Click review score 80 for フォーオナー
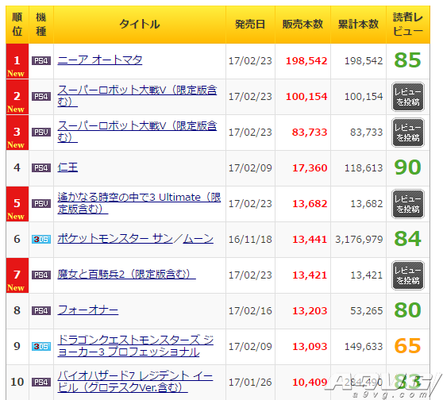This screenshot has height=400, width=443. (x=407, y=310)
